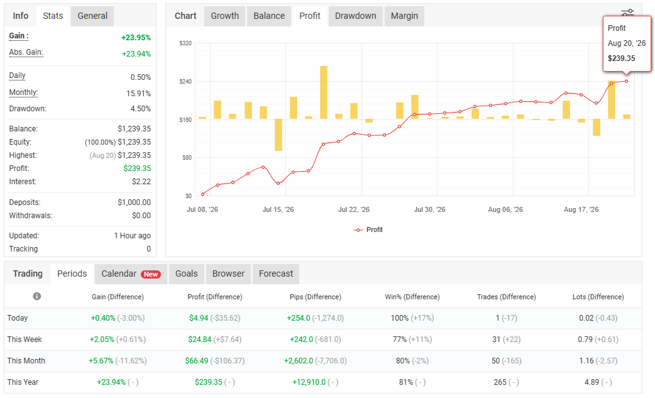Image resolution: width=655 pixels, height=398 pixels.
Task: Select the This Month row label
Action: 26,361
